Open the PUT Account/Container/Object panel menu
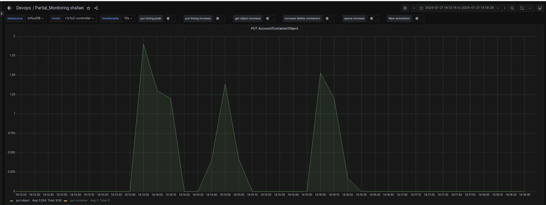Image resolution: width=546 pixels, height=205 pixels. [x=274, y=28]
